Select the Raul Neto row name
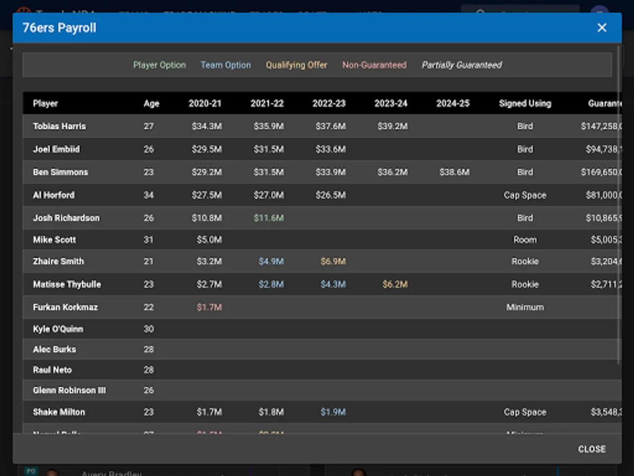 [x=52, y=370]
